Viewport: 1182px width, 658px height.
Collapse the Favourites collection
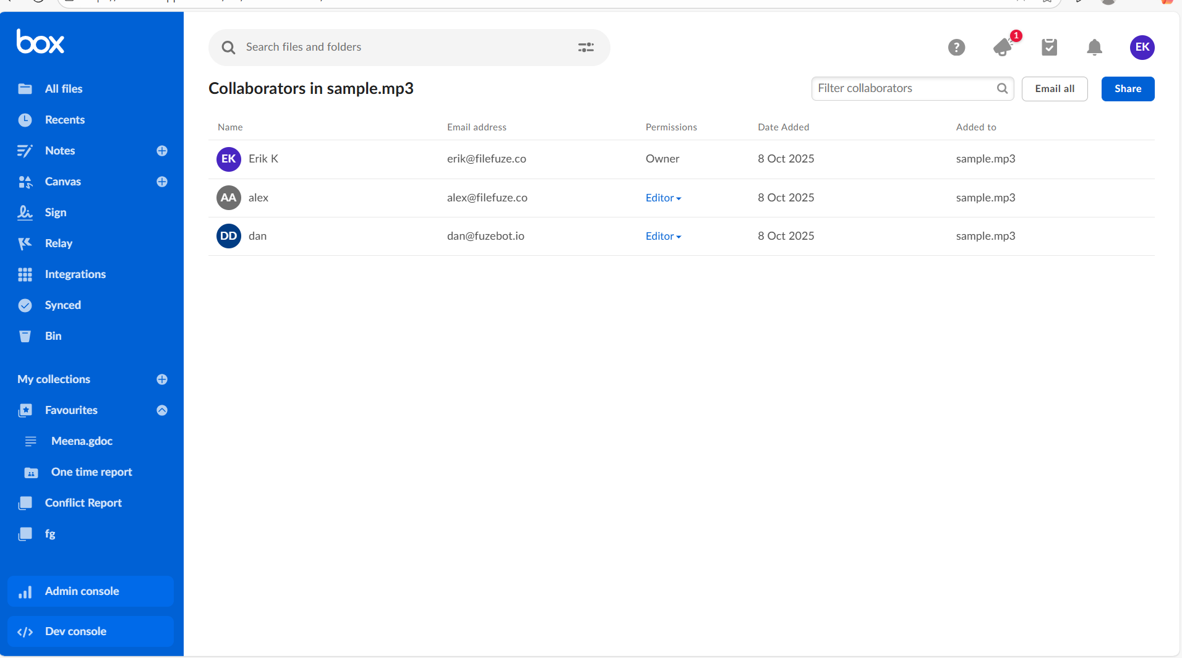162,410
